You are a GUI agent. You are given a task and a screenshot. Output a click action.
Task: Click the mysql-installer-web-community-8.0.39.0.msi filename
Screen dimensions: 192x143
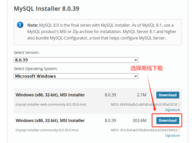tap(51, 104)
